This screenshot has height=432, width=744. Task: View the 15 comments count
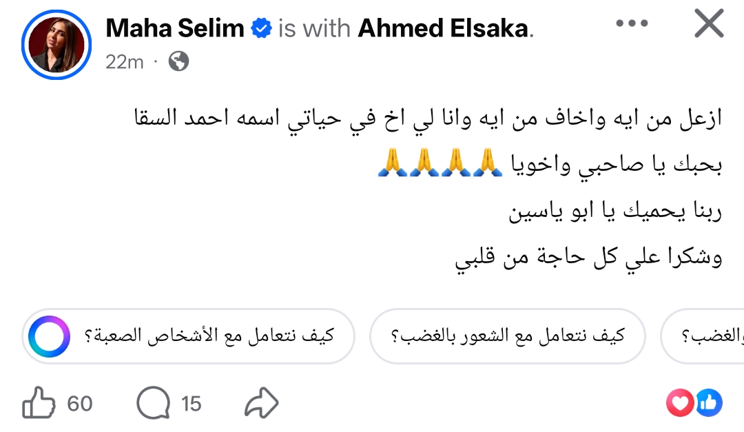coord(191,403)
